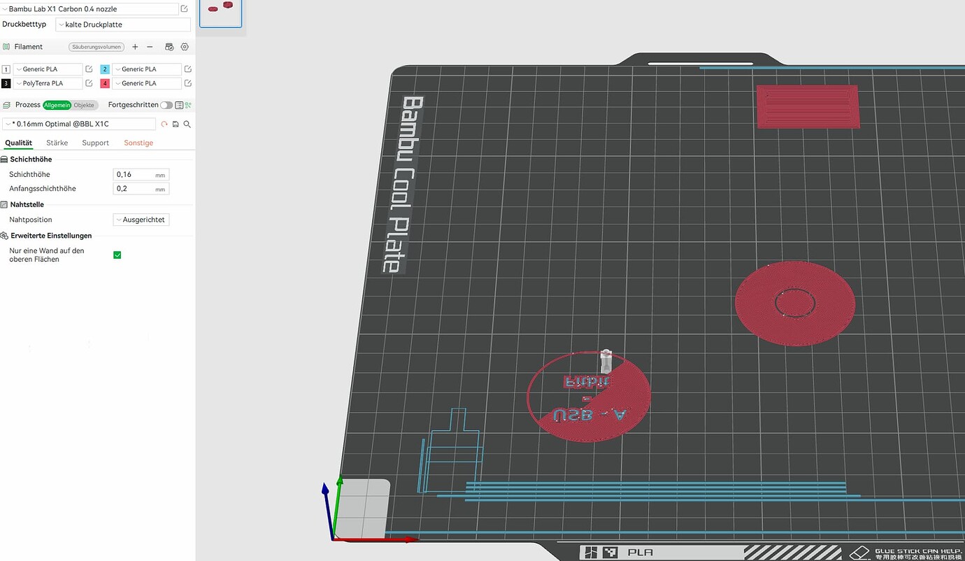
Task: Save the 0.16mm Optimal process preset
Action: click(x=176, y=124)
